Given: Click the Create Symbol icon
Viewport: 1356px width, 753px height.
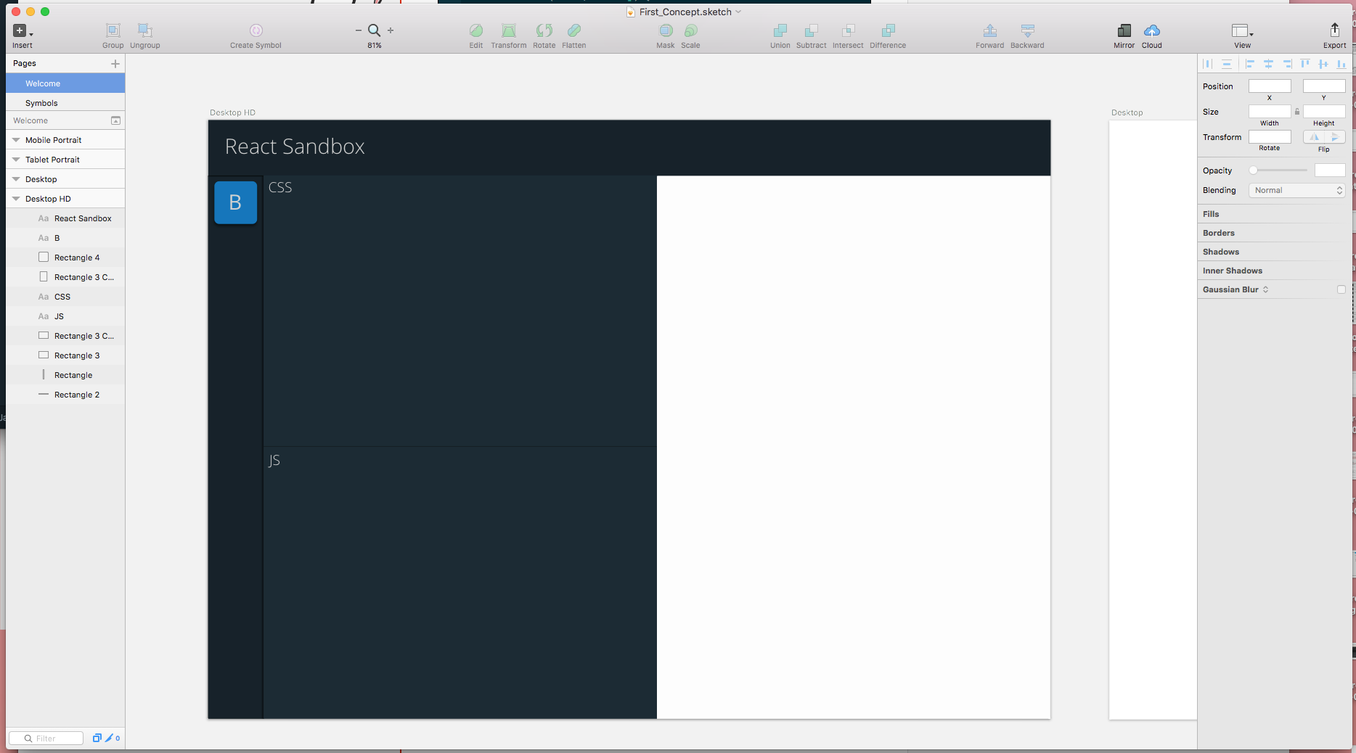Looking at the screenshot, I should [x=256, y=30].
